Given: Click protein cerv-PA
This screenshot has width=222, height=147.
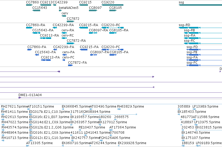Looking at the screenshot, I should [64, 55].
